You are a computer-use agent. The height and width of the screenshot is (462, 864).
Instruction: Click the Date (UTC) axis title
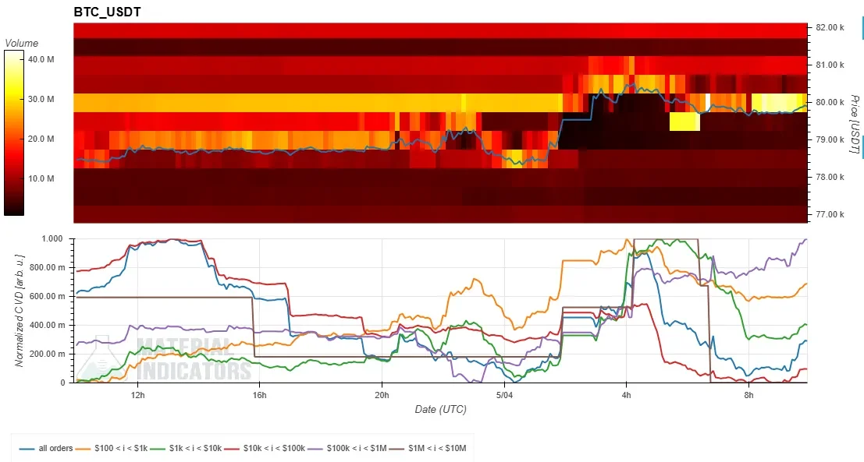point(440,409)
